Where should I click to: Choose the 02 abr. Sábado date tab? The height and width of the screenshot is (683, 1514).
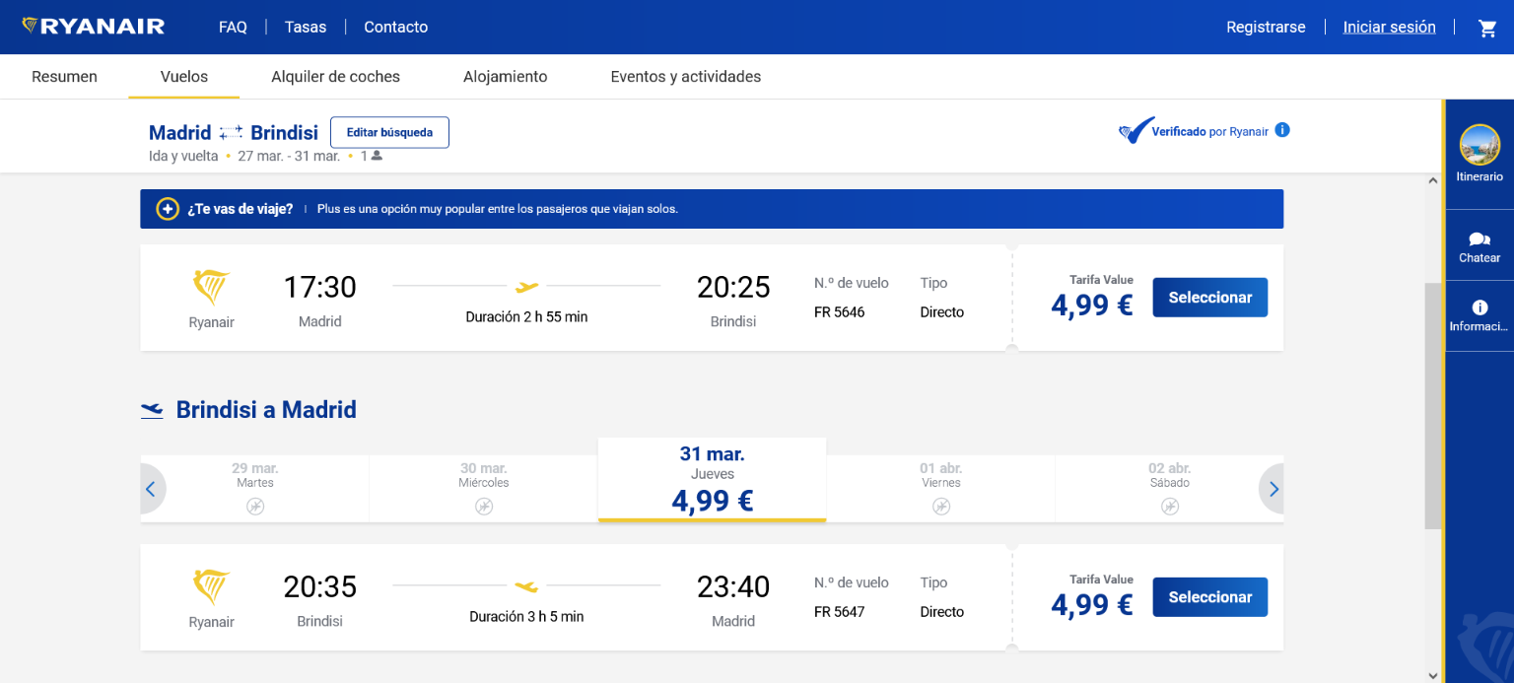[1170, 489]
